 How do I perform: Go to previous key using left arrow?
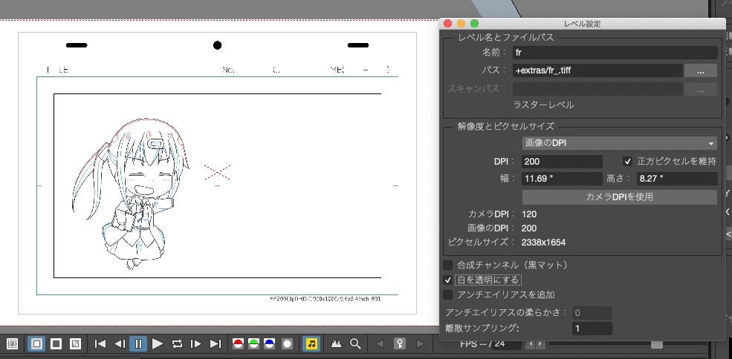point(379,344)
